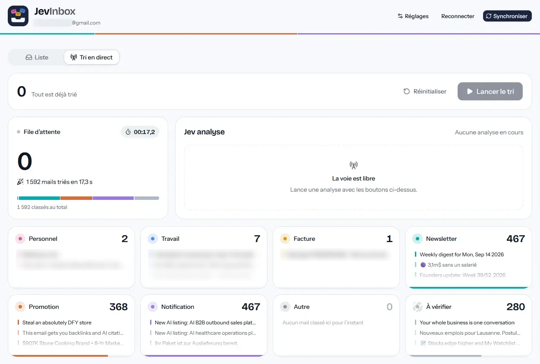Click the orange Promotion category dot icon
This screenshot has width=540, height=364.
(20, 307)
